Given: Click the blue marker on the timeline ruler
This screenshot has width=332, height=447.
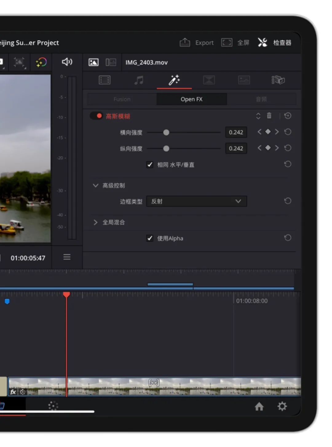Looking at the screenshot, I should (7, 301).
